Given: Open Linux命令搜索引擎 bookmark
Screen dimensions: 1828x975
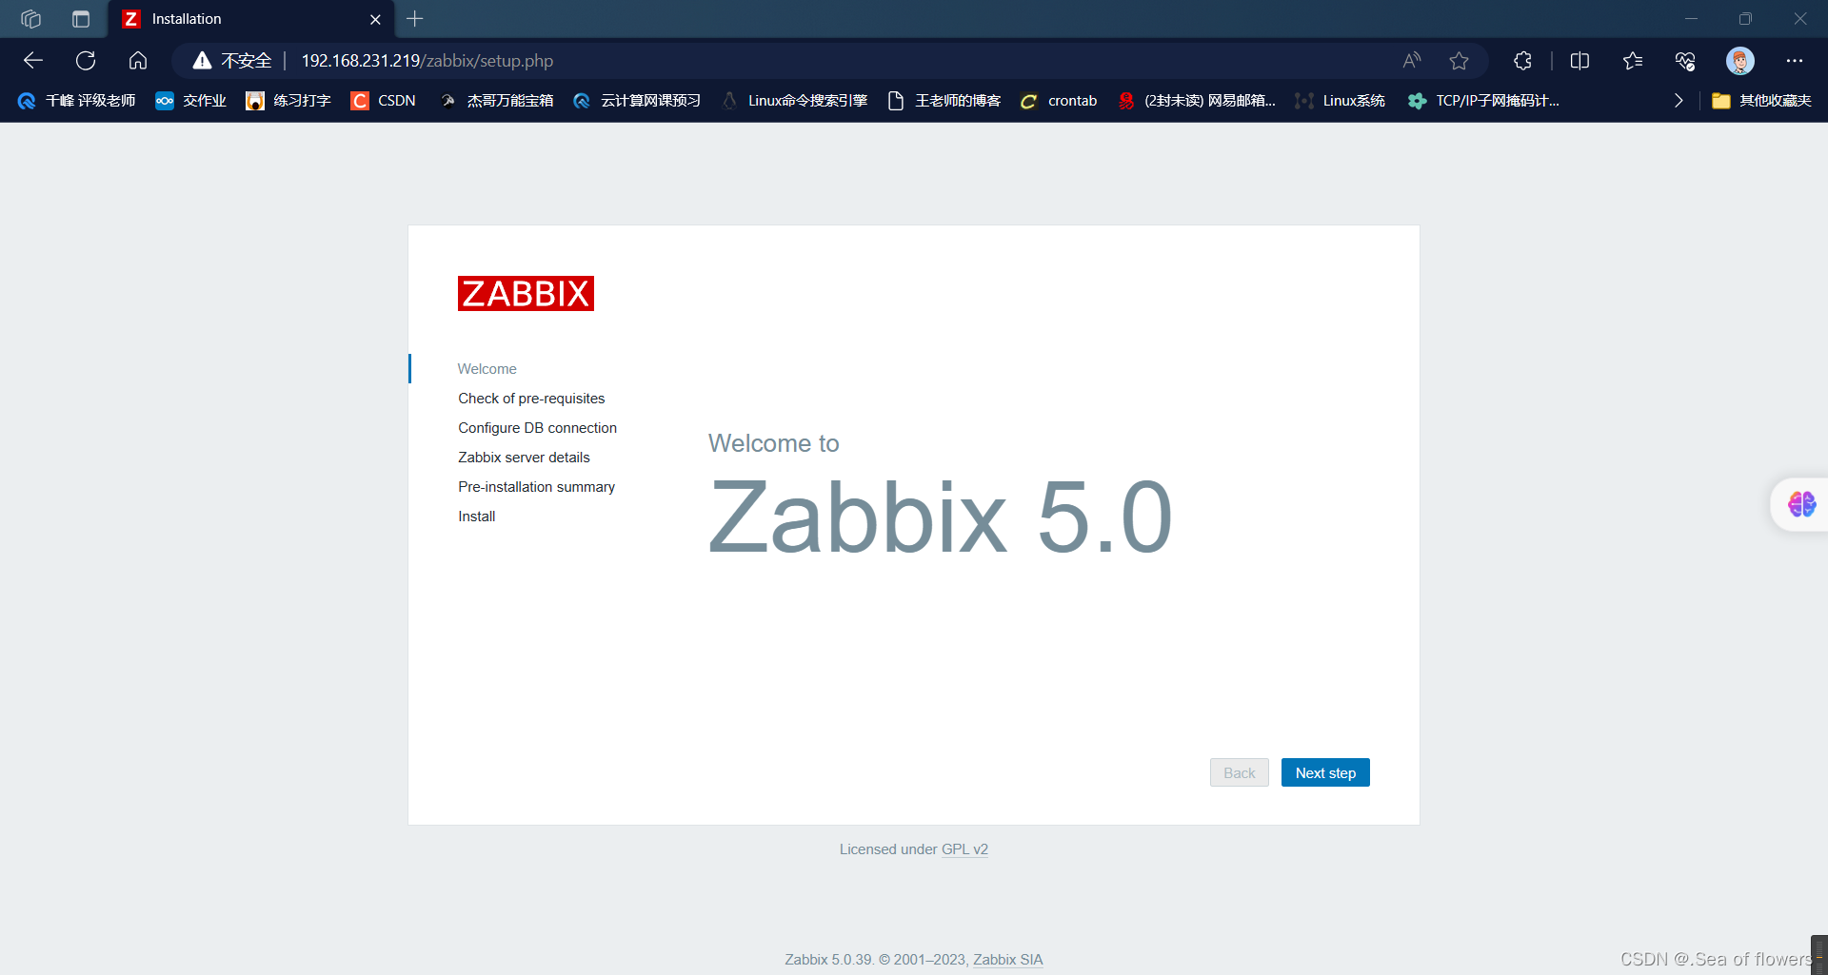Looking at the screenshot, I should (x=795, y=101).
